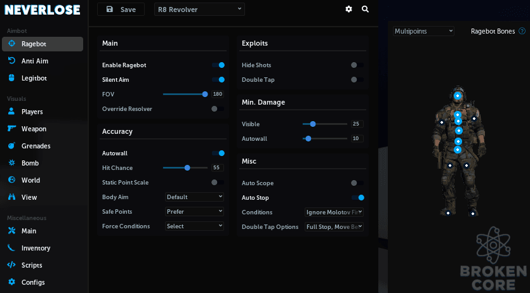Click the Bomb icon in sidebar
Image resolution: width=530 pixels, height=293 pixels.
click(12, 163)
